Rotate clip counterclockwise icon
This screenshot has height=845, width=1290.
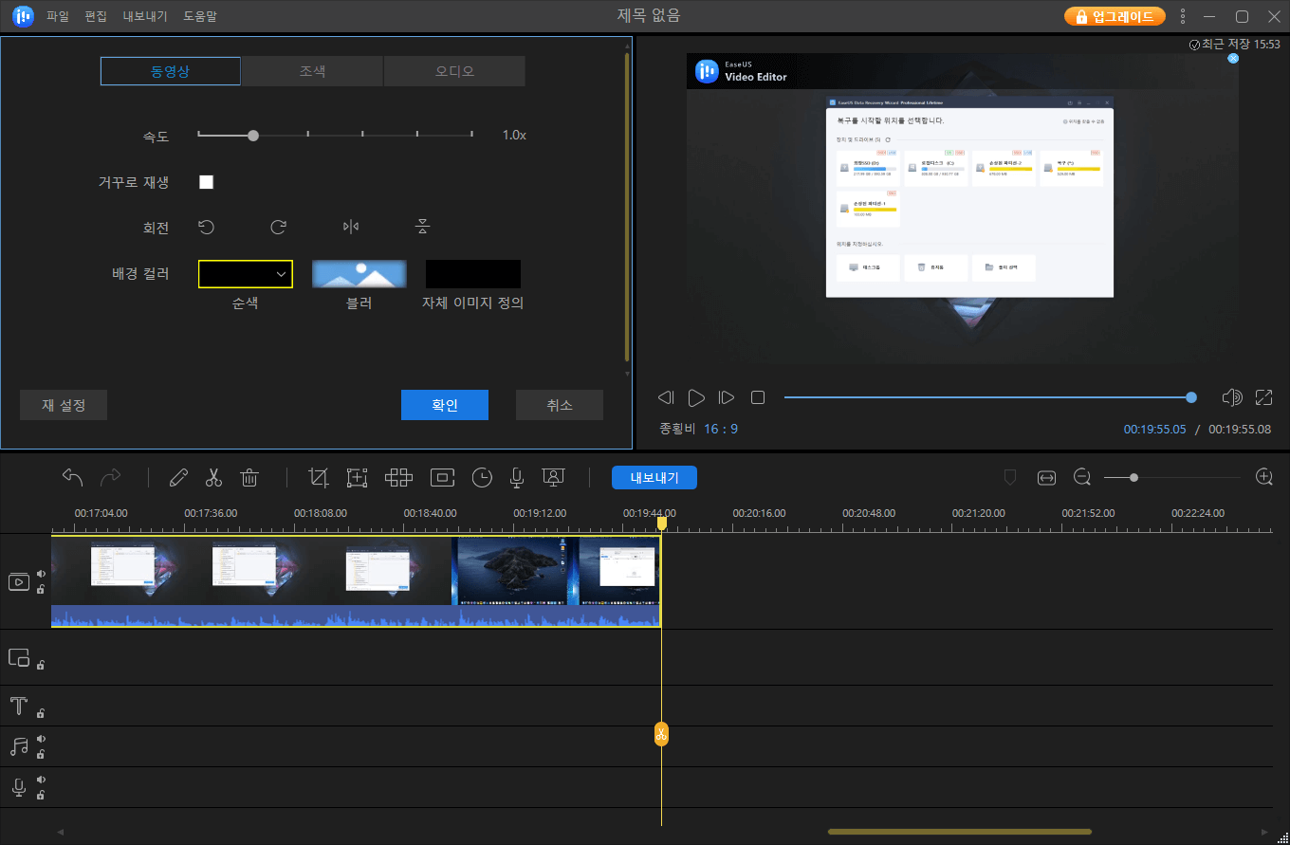pos(206,227)
